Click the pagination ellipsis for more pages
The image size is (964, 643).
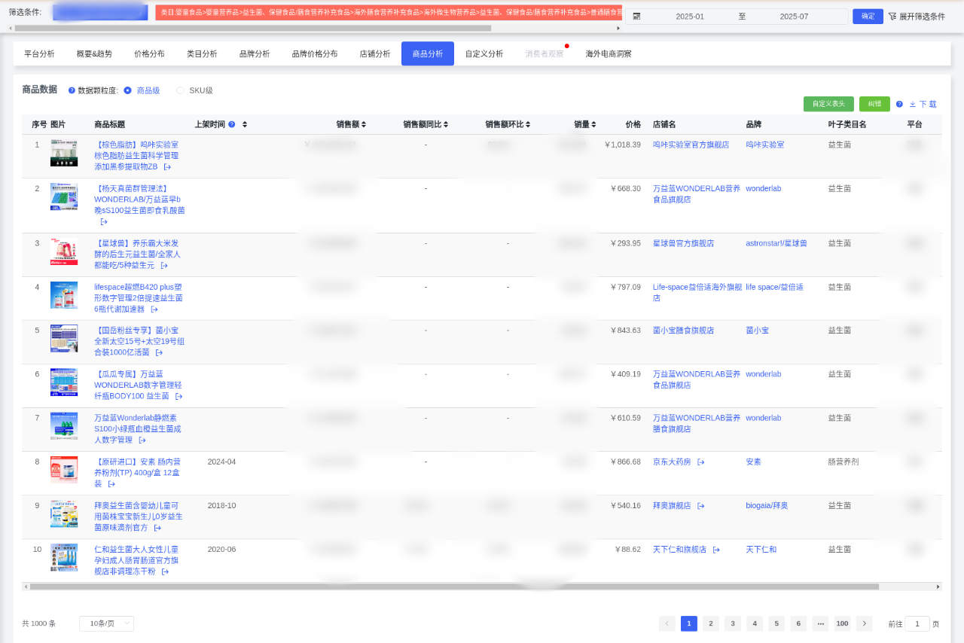[x=820, y=623]
